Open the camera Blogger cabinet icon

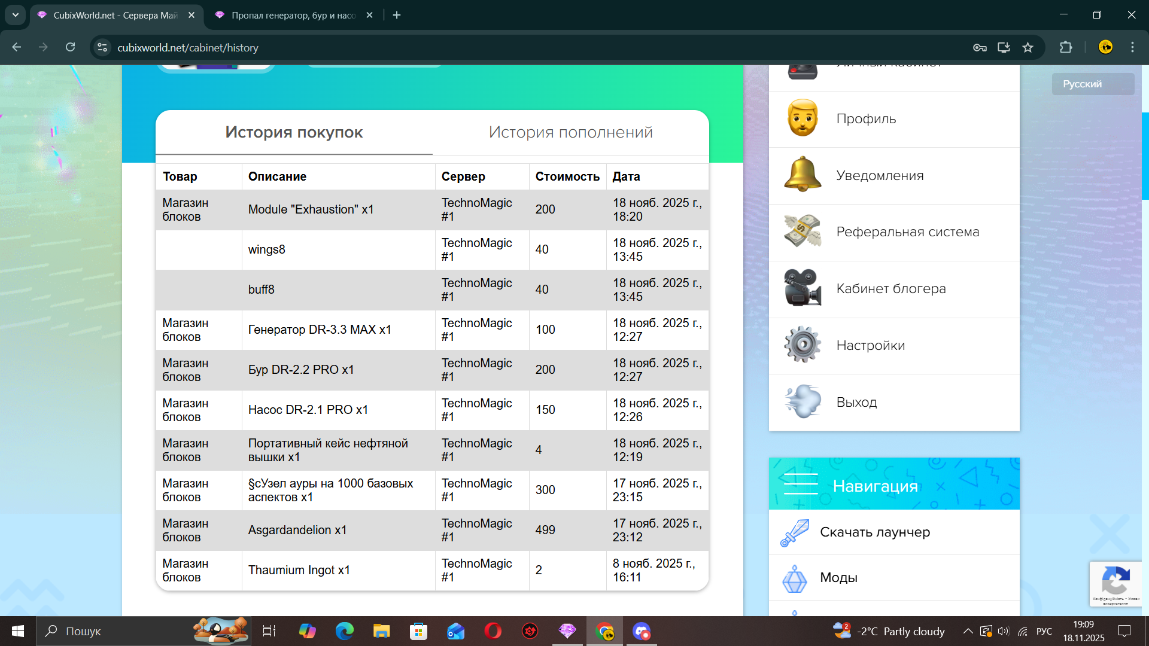coord(803,288)
